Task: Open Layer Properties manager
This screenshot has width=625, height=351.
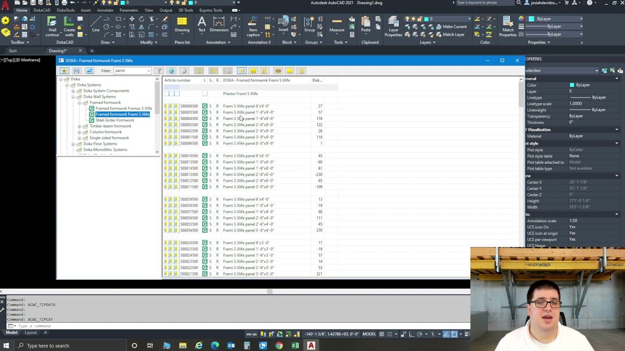Action: (x=394, y=26)
